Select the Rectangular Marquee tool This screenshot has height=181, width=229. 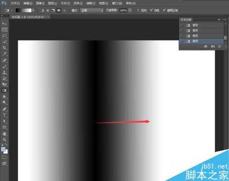point(5,30)
